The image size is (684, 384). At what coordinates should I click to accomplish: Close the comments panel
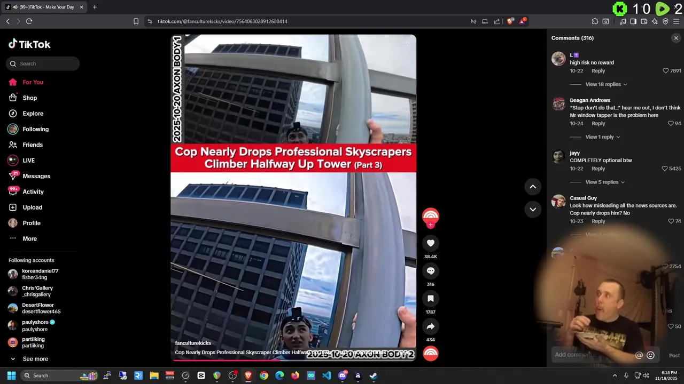click(676, 38)
